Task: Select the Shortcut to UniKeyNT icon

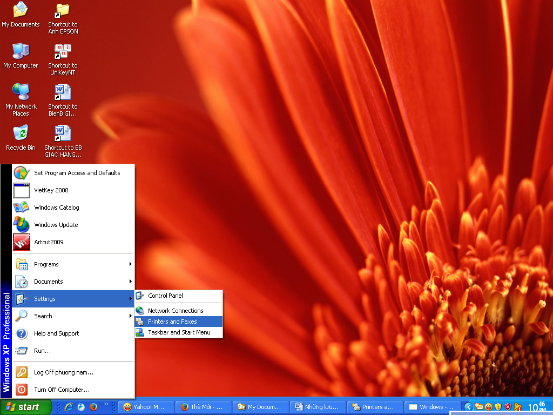Action: point(63,59)
